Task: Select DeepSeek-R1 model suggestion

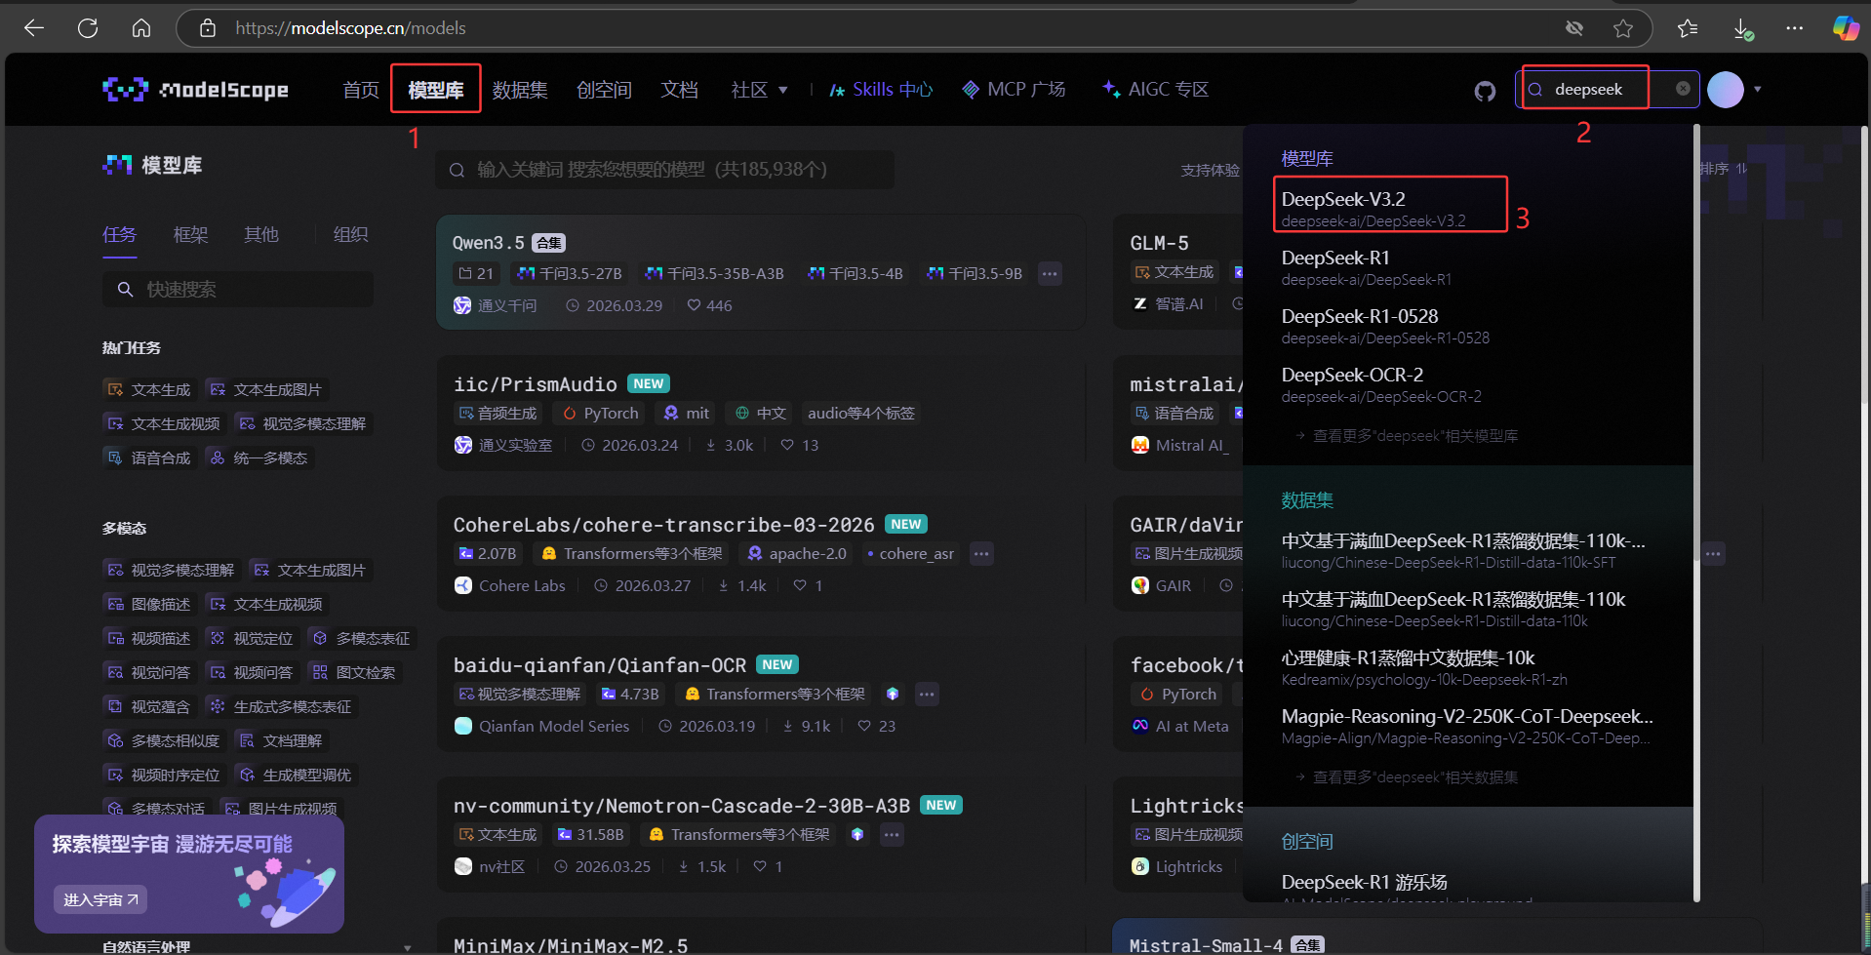Action: tap(1366, 267)
